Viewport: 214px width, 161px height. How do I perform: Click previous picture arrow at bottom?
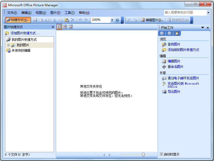[104, 155]
